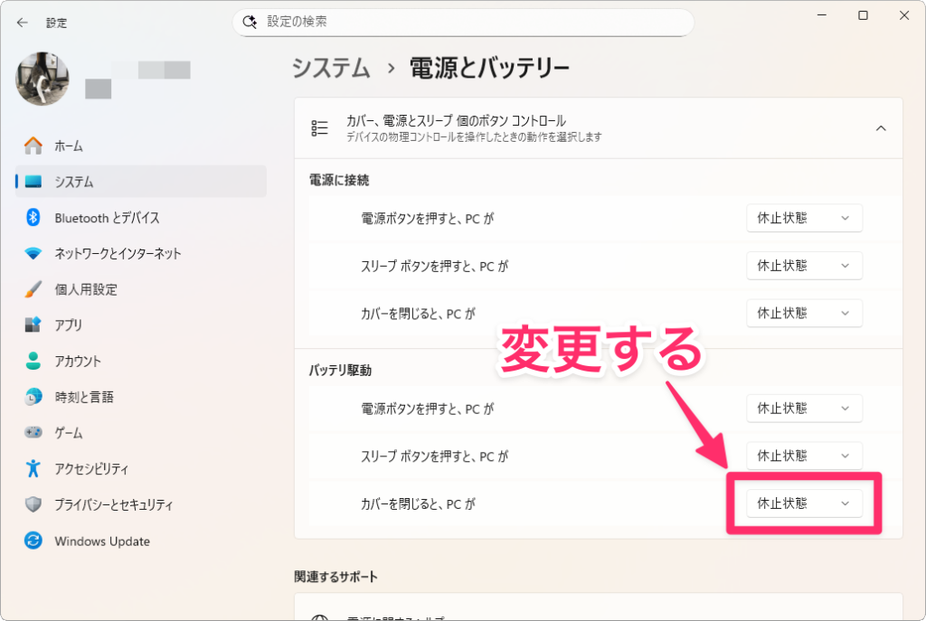Open 電源に接続 sleep button action dropdown
Screen dimensions: 926x621
point(804,266)
